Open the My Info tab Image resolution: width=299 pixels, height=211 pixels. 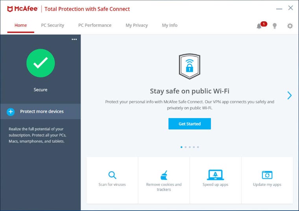pos(170,25)
